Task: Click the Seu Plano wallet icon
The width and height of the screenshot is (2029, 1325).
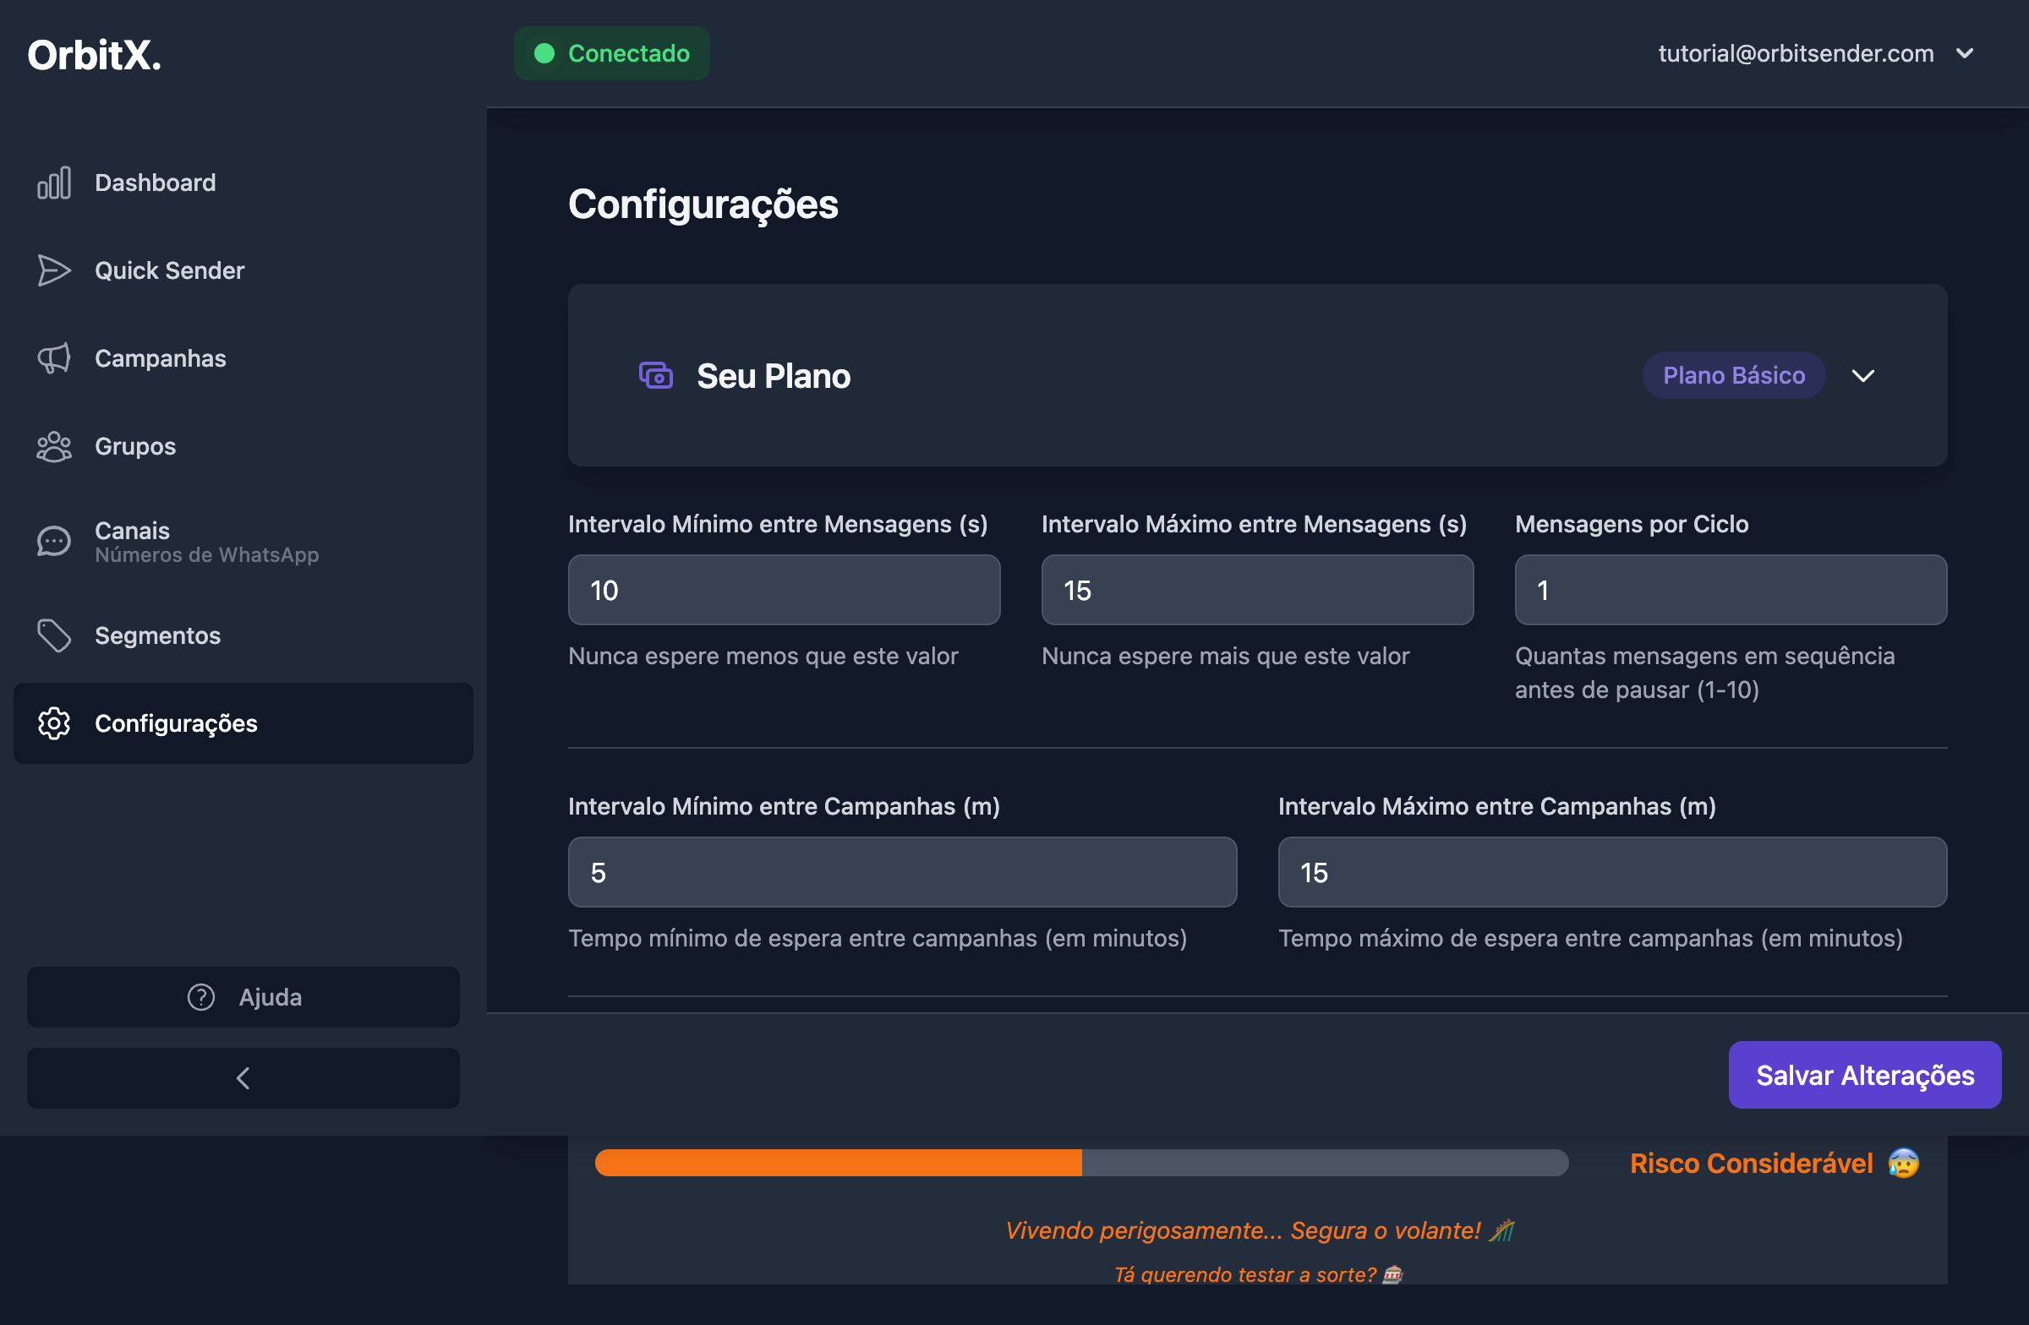Action: tap(654, 375)
